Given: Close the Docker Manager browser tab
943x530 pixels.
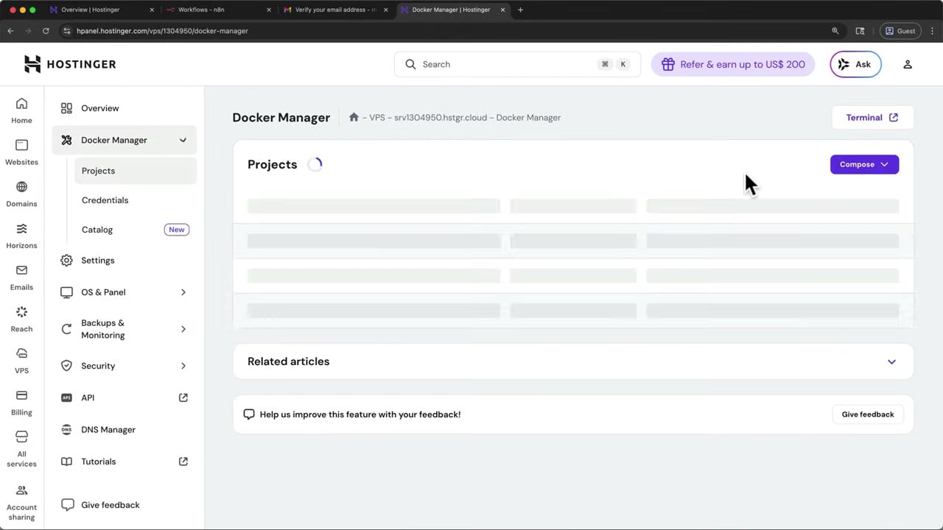Looking at the screenshot, I should (503, 10).
